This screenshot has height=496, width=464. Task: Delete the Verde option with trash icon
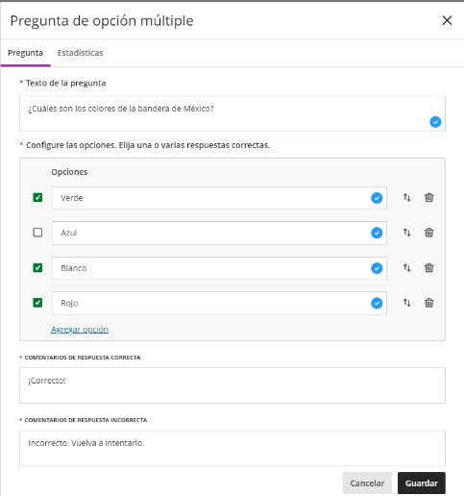429,198
